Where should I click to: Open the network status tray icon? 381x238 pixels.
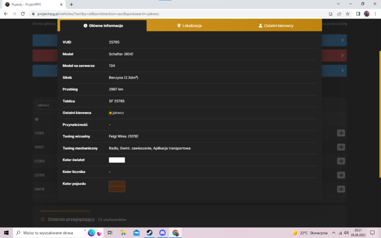pos(340,233)
